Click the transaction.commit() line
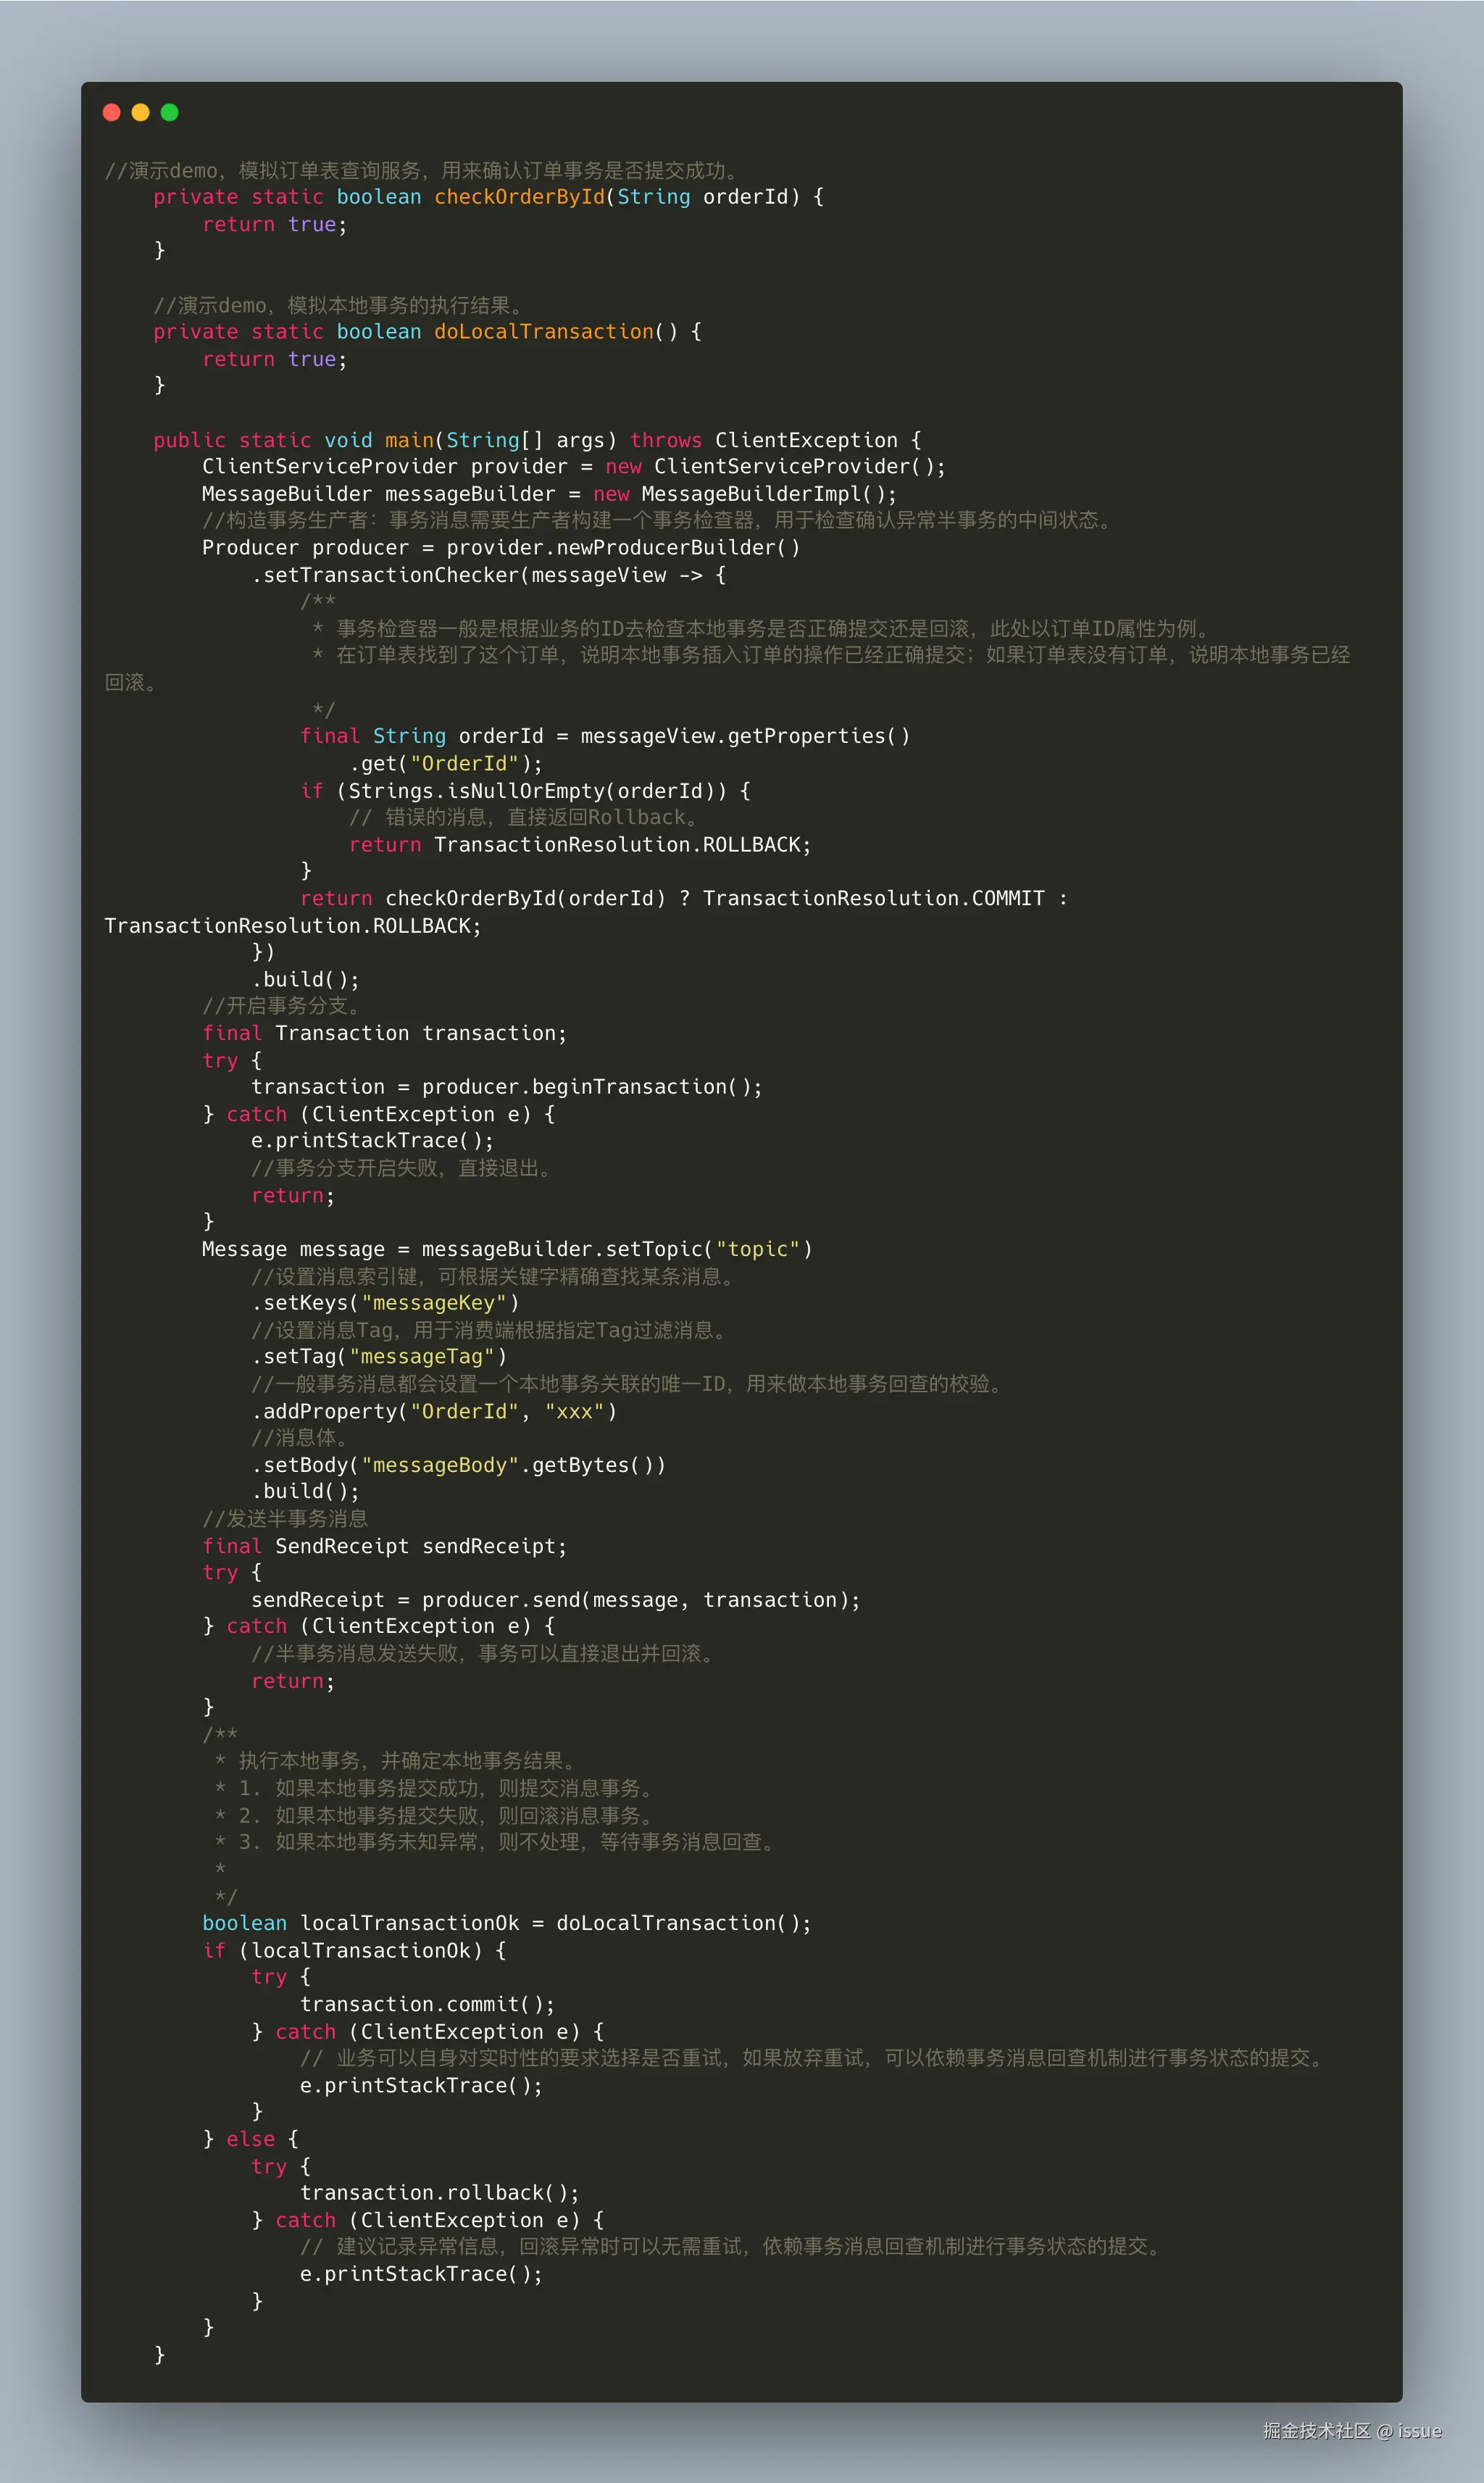This screenshot has width=1484, height=2483. pos(427,2004)
